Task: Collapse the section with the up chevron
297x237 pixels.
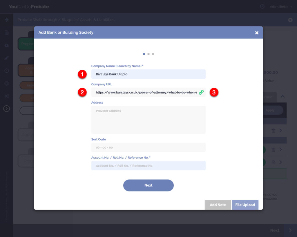Action: [283, 96]
